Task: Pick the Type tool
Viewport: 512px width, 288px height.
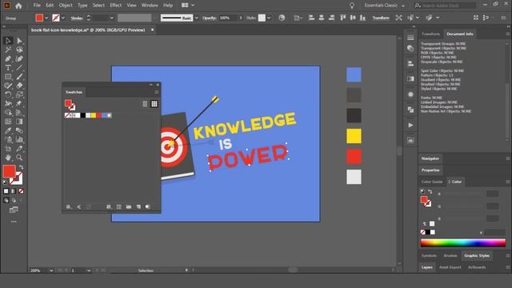Action: click(8, 68)
